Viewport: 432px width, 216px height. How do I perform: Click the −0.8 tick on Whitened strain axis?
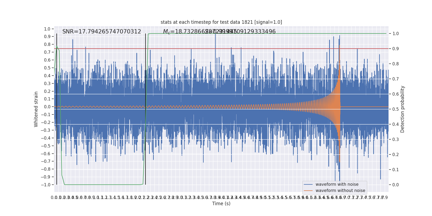click(x=45, y=169)
